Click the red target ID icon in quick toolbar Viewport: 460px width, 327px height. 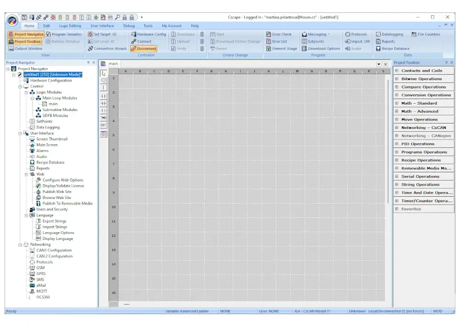click(x=53, y=18)
